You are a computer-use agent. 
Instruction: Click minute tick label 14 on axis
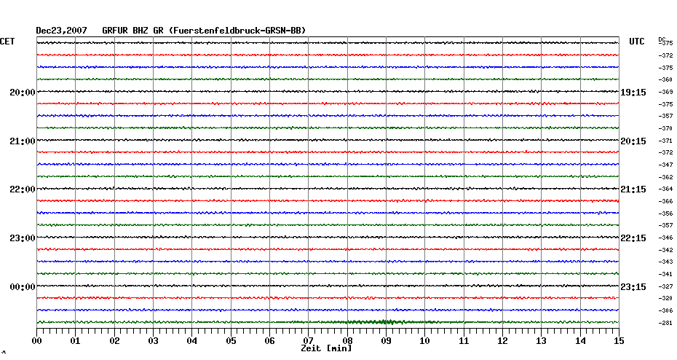point(580,341)
